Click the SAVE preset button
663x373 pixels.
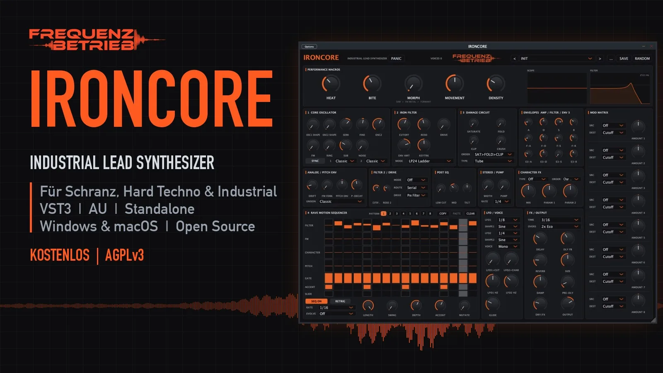pos(624,58)
